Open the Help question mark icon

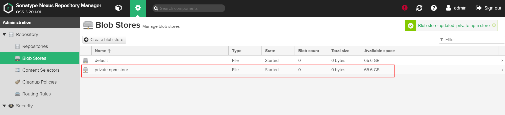point(434,8)
